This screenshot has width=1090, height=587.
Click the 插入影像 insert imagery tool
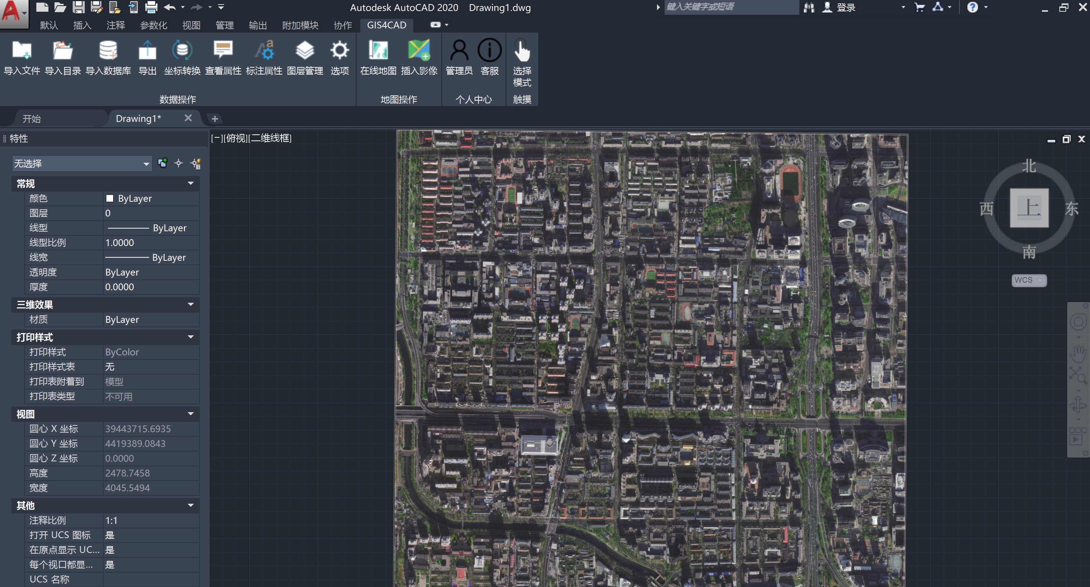[x=419, y=57]
